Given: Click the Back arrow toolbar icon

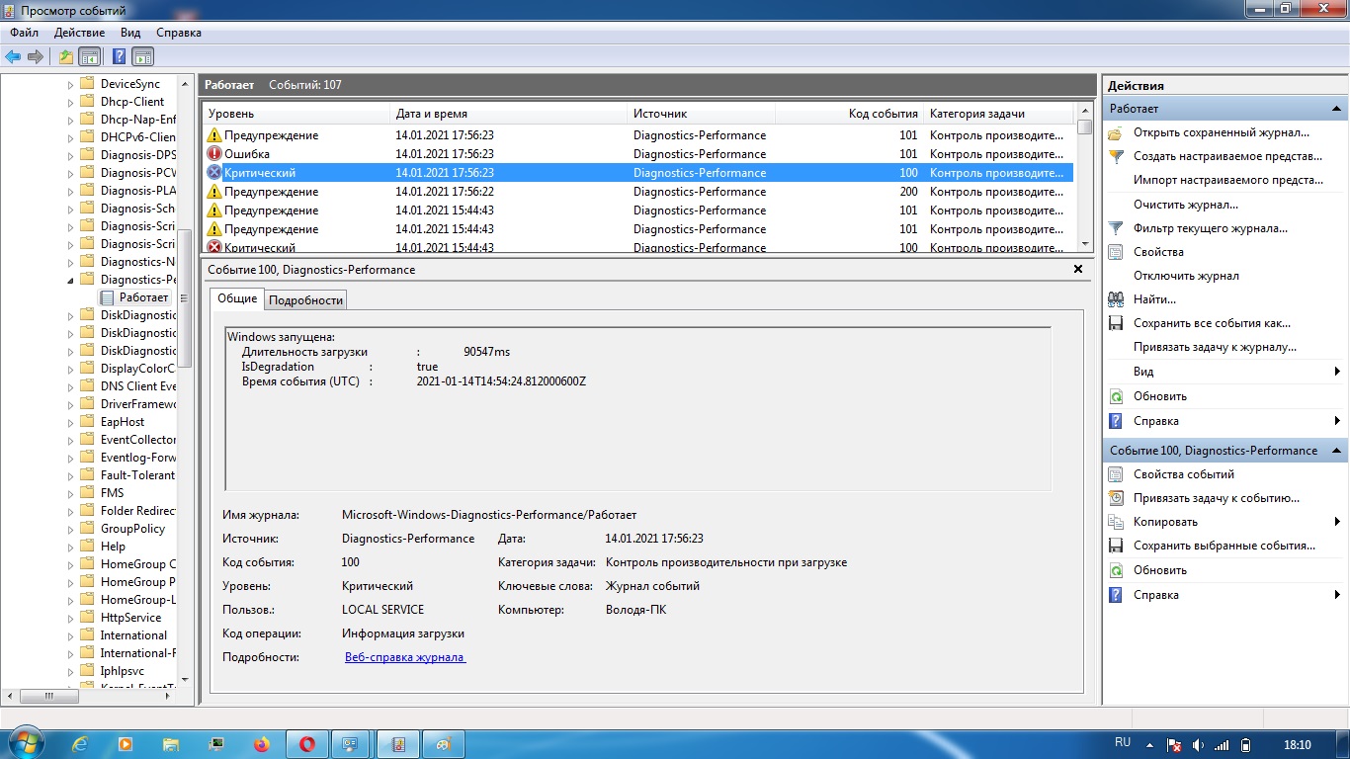Looking at the screenshot, I should coord(13,56).
